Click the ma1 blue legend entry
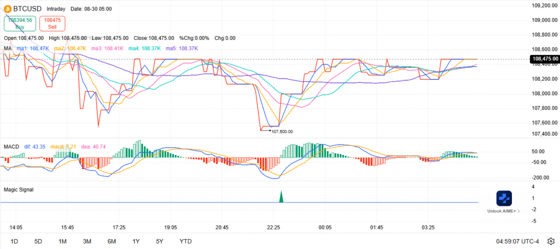Screen dimensions: 560x249 37,49
